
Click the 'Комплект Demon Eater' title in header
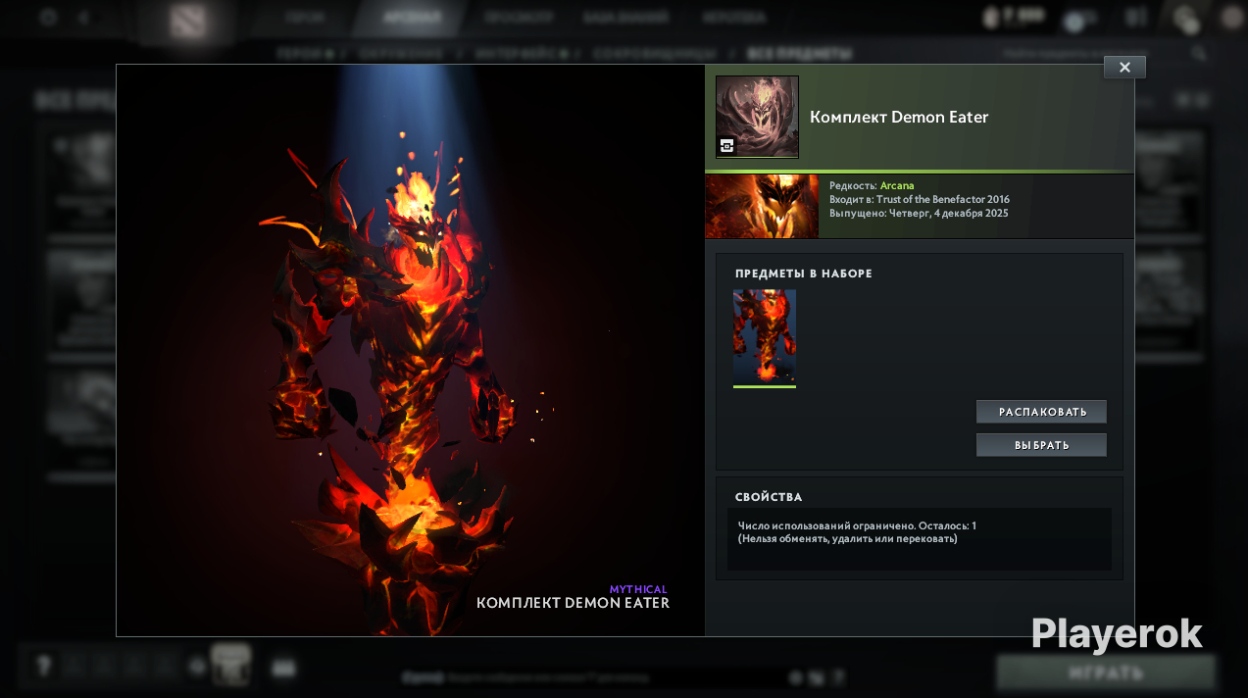point(899,117)
